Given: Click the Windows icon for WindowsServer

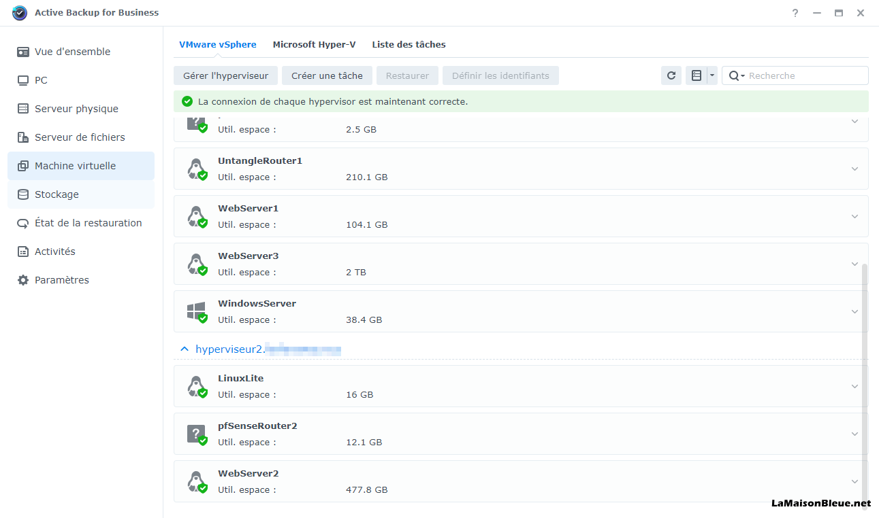Looking at the screenshot, I should [x=196, y=311].
